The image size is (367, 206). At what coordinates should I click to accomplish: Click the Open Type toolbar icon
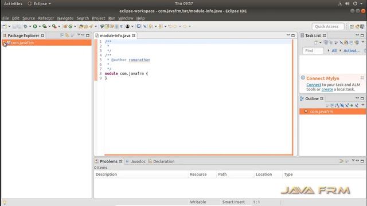click(81, 26)
